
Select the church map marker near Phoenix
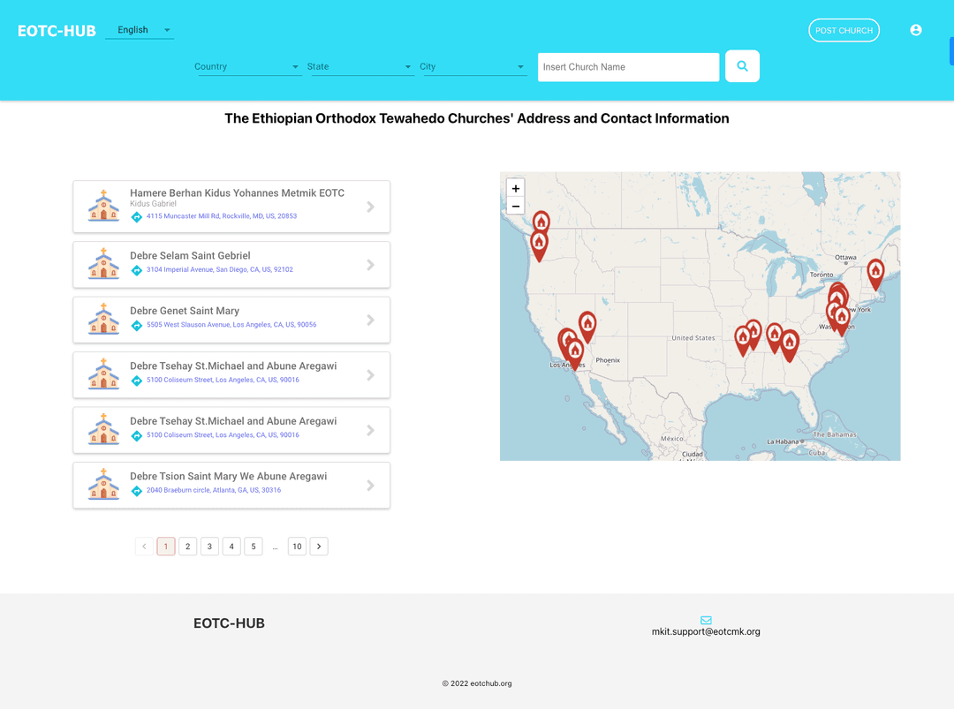click(587, 324)
